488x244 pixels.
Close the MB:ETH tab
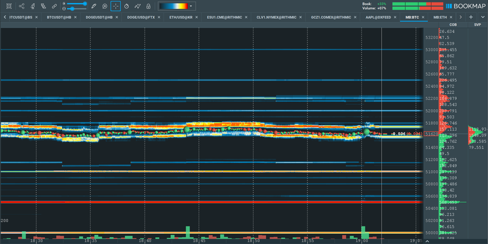point(451,18)
